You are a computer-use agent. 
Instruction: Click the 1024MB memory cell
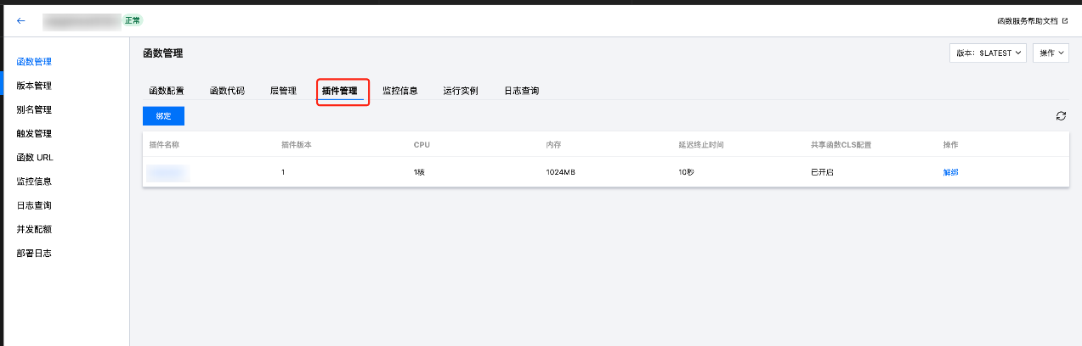pos(560,172)
